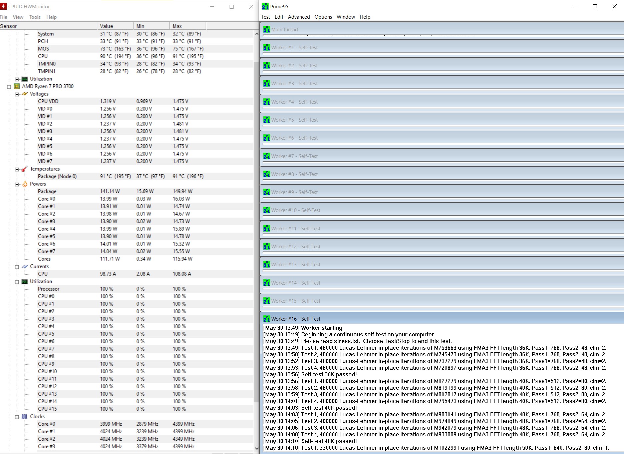Collapse the Voltages tree node

(x=17, y=94)
